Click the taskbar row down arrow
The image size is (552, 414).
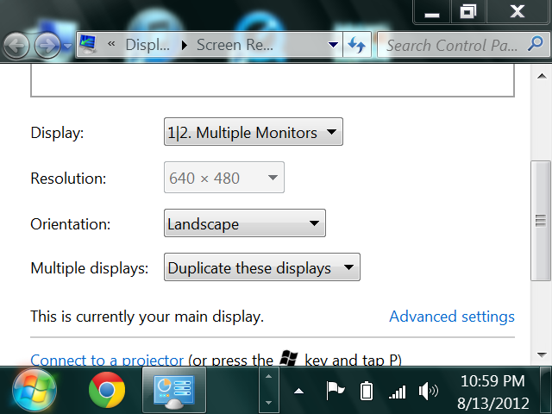coord(268,402)
